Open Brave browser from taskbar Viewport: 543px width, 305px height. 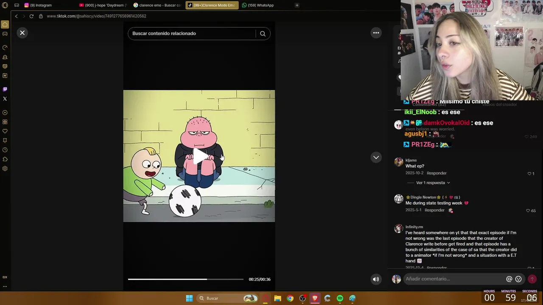point(315,298)
